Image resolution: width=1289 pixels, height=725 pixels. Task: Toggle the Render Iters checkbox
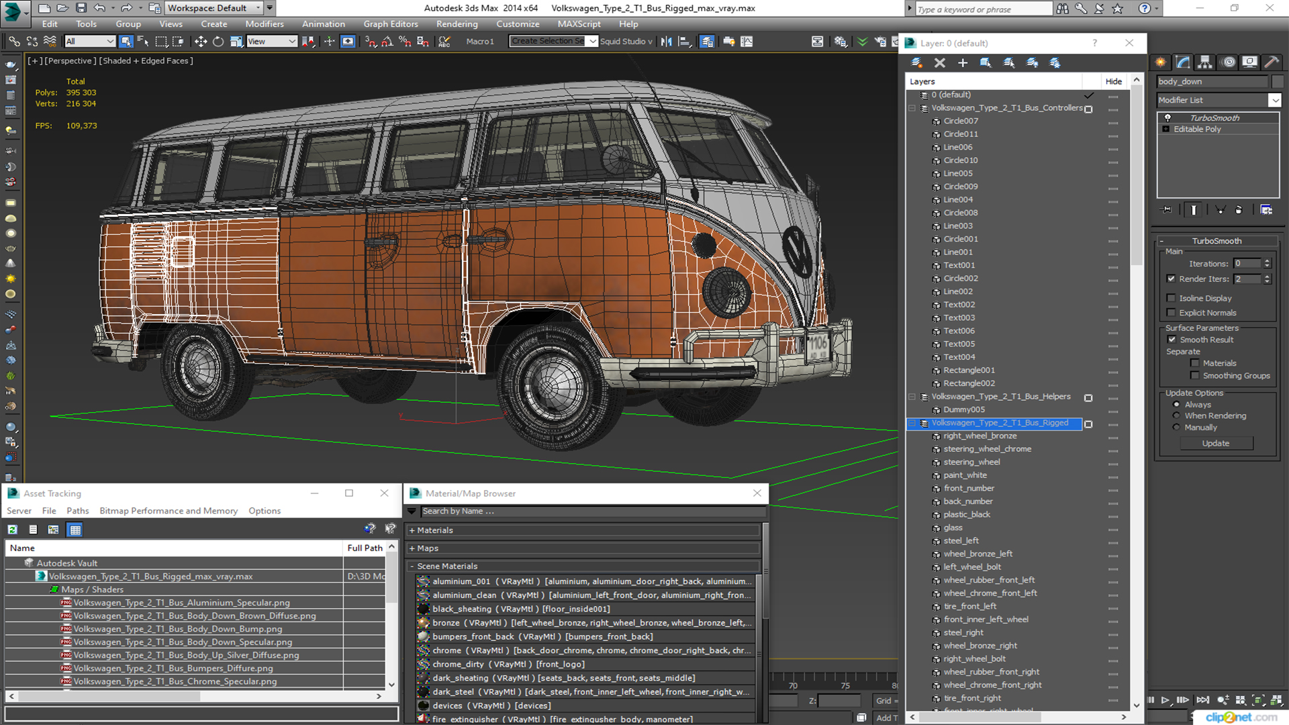(1172, 279)
